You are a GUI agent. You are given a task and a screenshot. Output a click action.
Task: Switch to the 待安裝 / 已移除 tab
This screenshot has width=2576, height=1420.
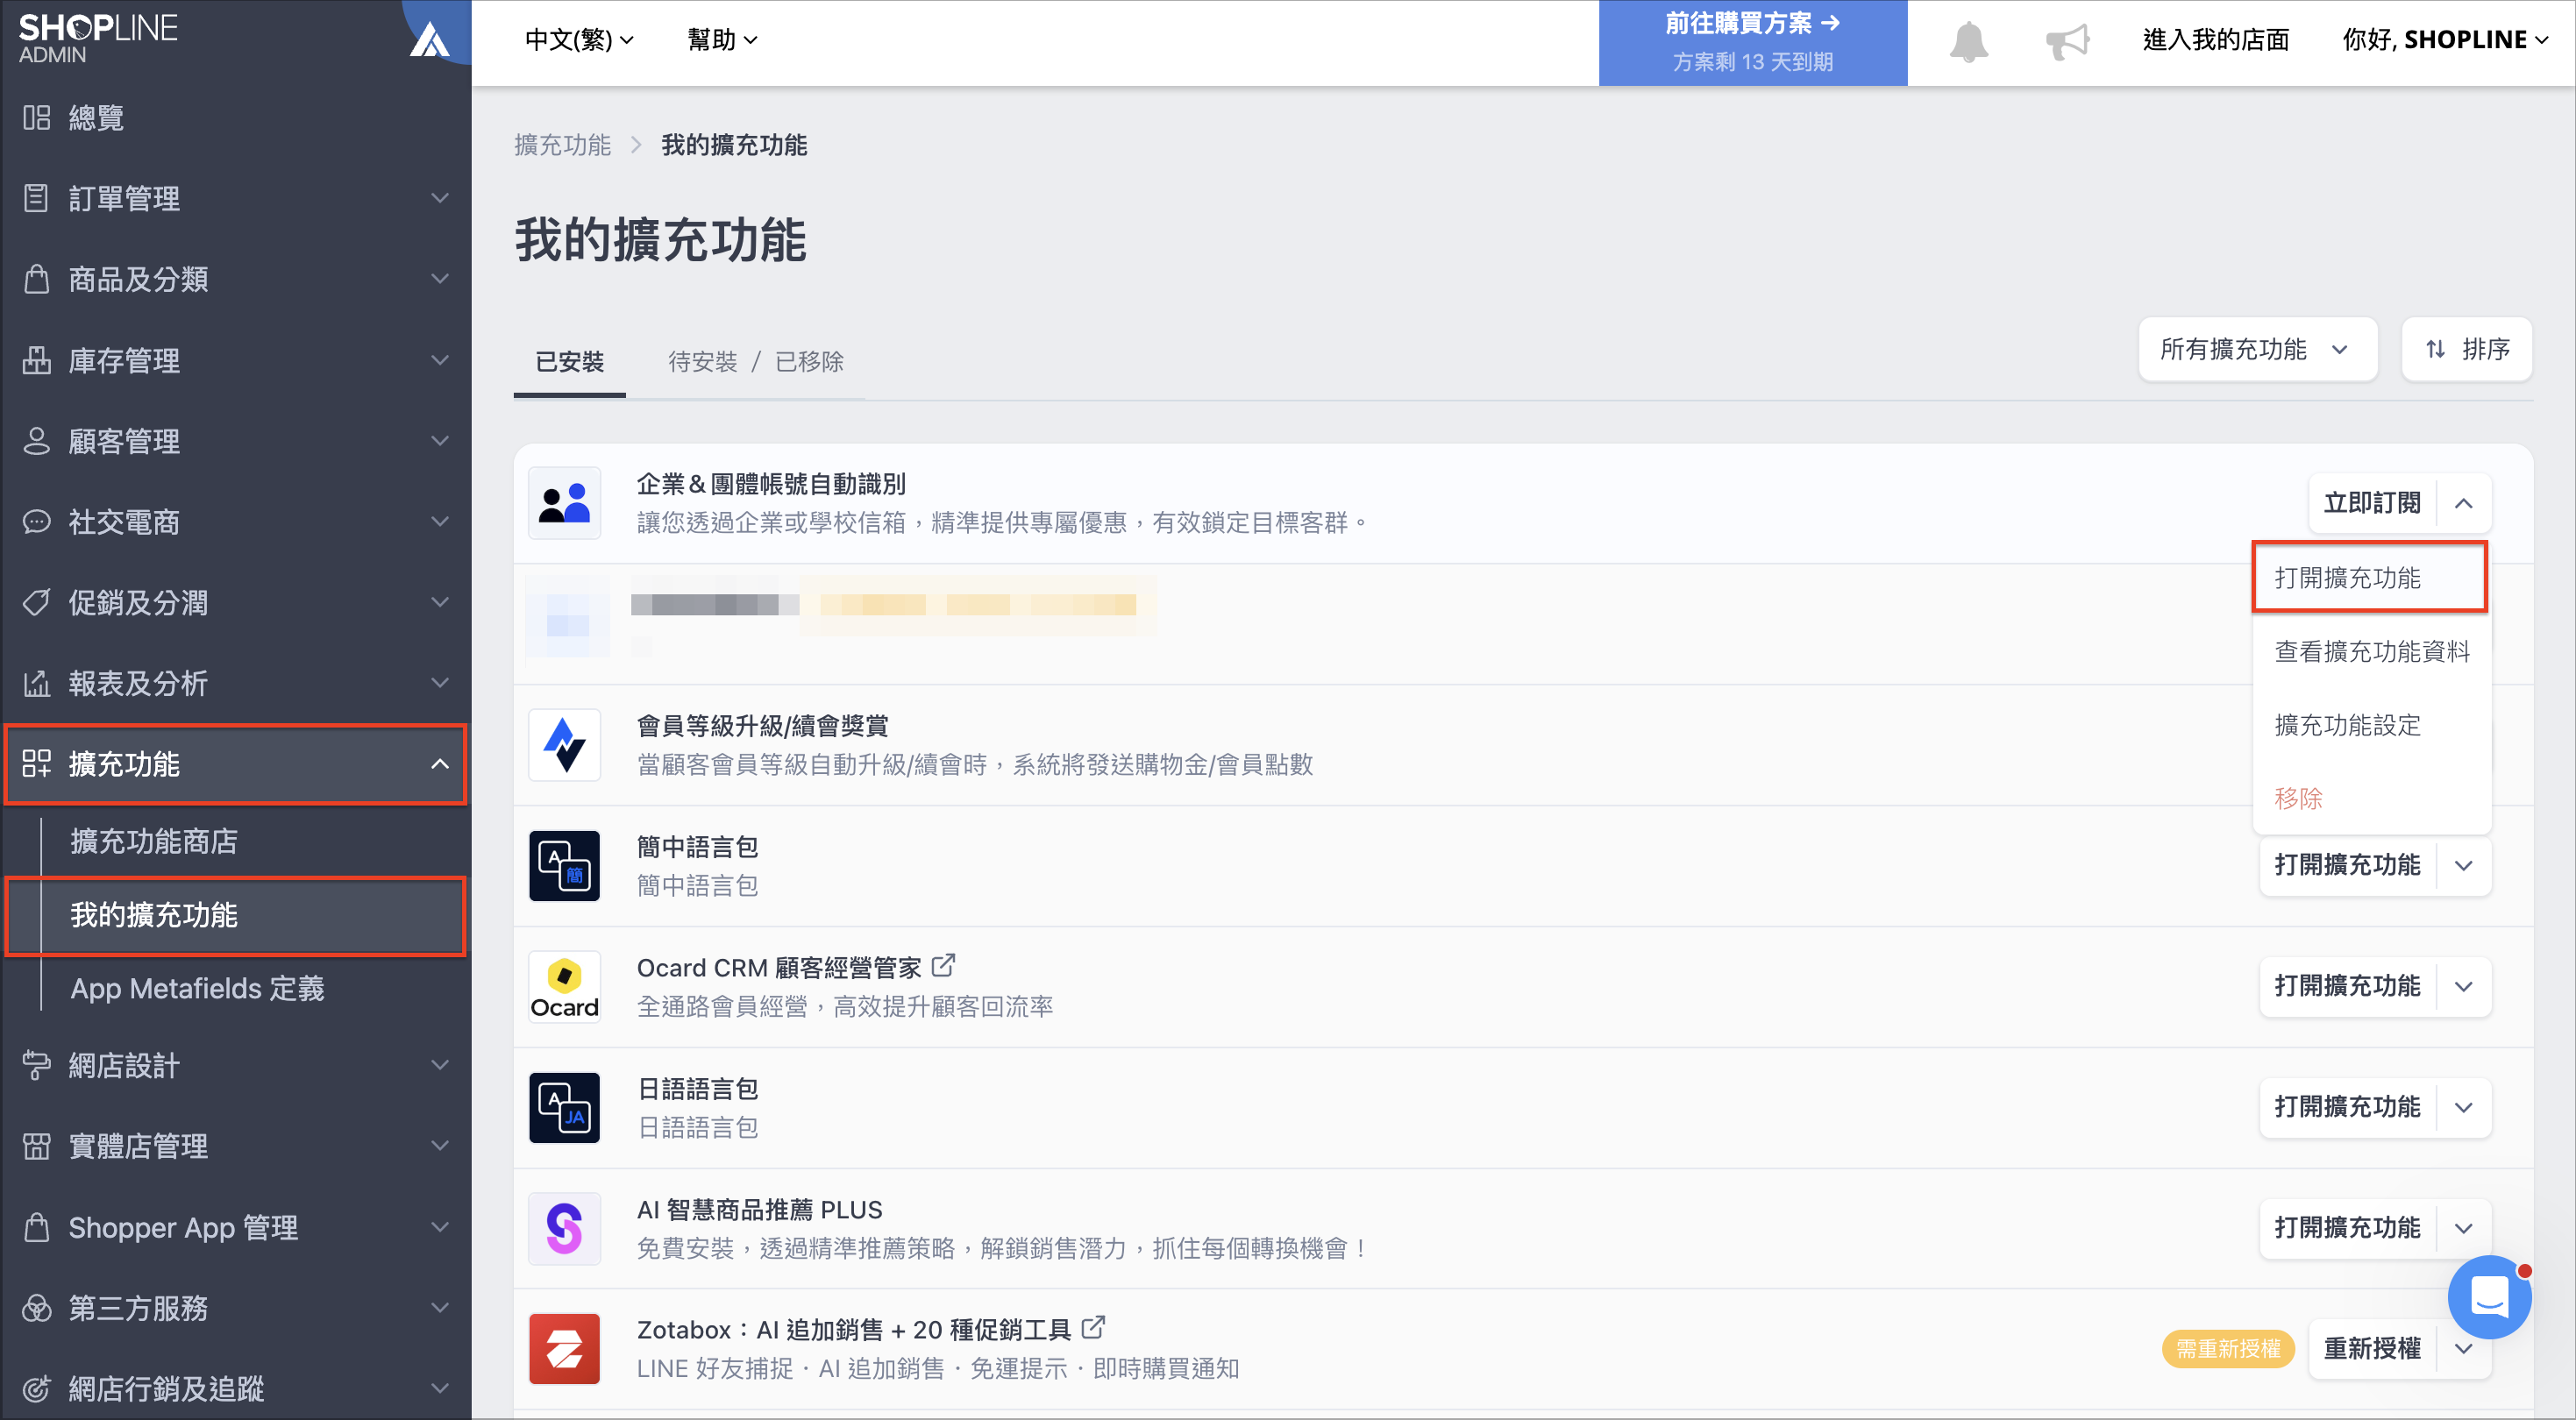(x=755, y=362)
